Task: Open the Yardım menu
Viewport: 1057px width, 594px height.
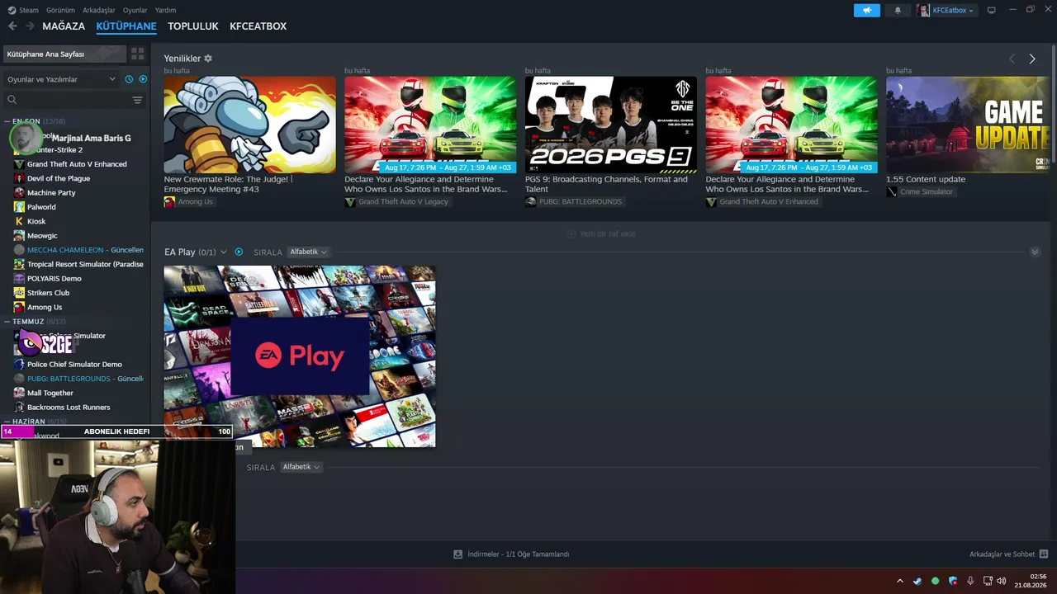Action: tap(166, 10)
